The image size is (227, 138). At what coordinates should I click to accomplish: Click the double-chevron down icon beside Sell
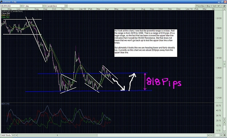pos(218,6)
